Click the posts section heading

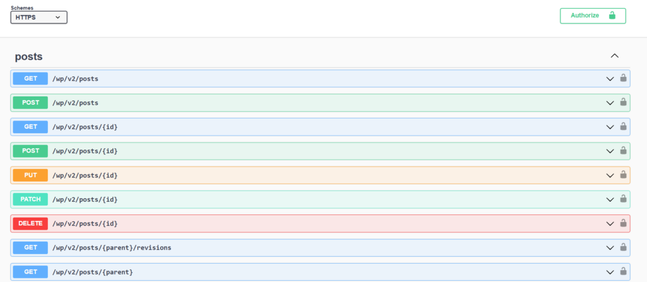(x=29, y=57)
